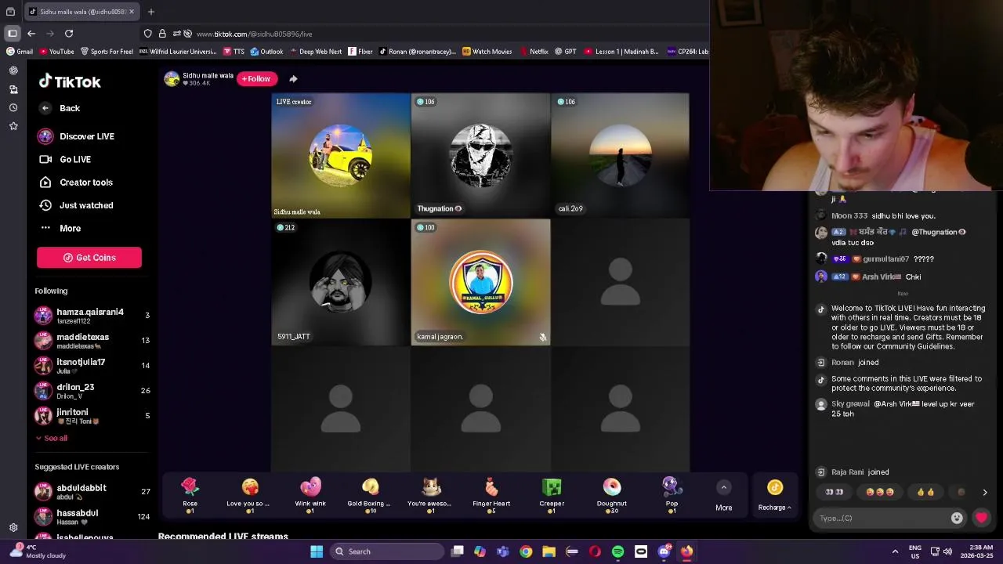
Task: Choose the Gold Boxing gift
Action: [x=370, y=495]
